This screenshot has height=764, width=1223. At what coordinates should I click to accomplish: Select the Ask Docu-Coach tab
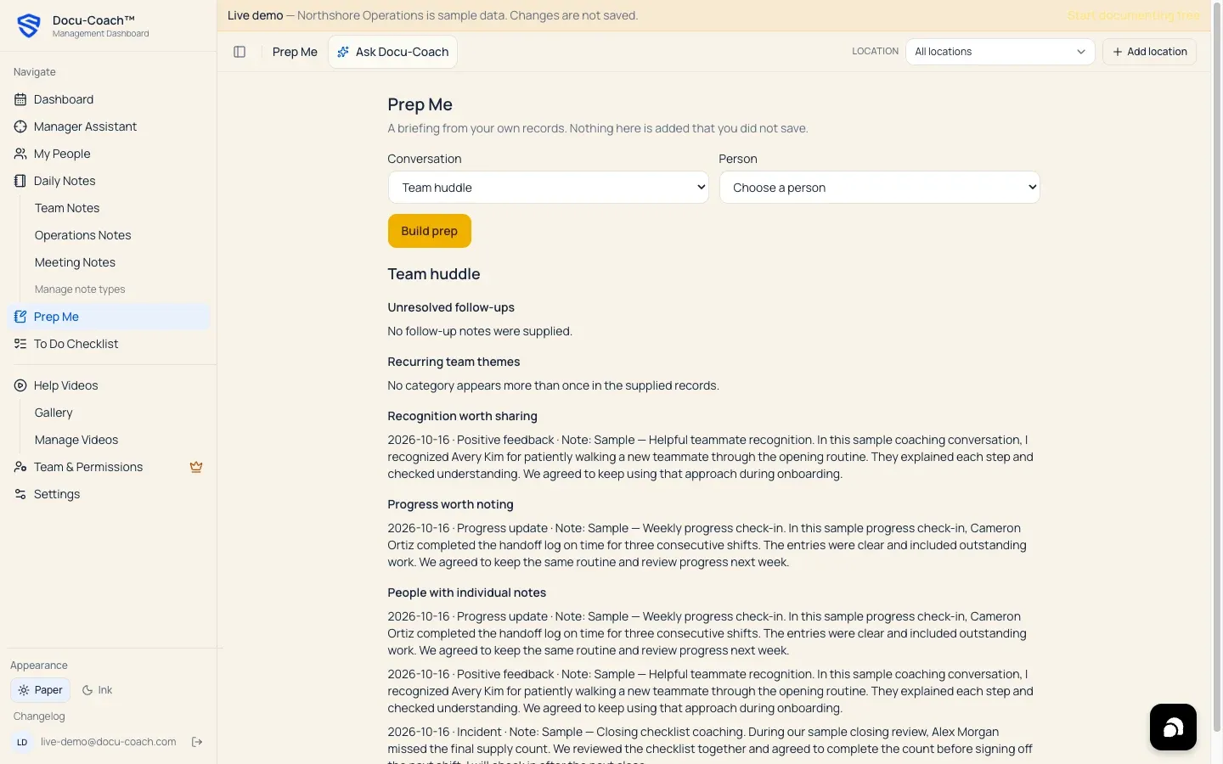393,52
